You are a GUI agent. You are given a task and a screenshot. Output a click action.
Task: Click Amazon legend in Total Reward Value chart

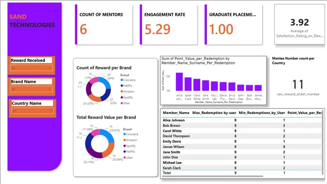point(130,140)
